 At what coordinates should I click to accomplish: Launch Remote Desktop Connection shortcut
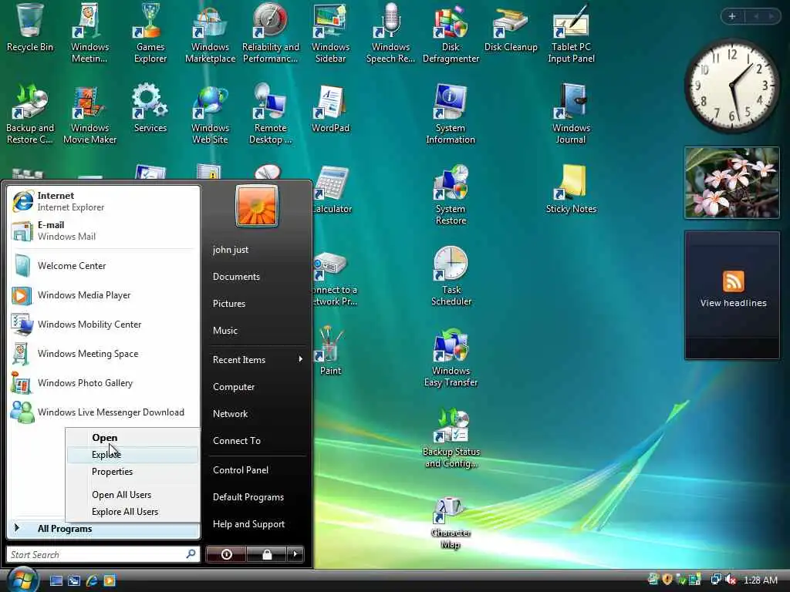[x=271, y=114]
